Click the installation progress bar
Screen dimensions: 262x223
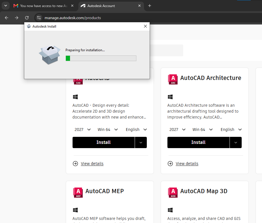(x=101, y=58)
